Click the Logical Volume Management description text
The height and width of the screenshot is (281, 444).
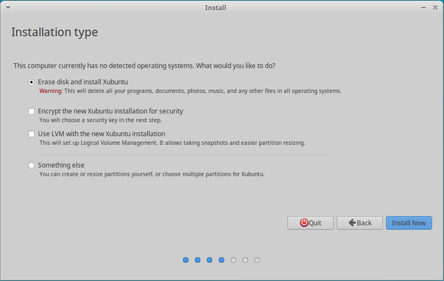[x=172, y=143]
